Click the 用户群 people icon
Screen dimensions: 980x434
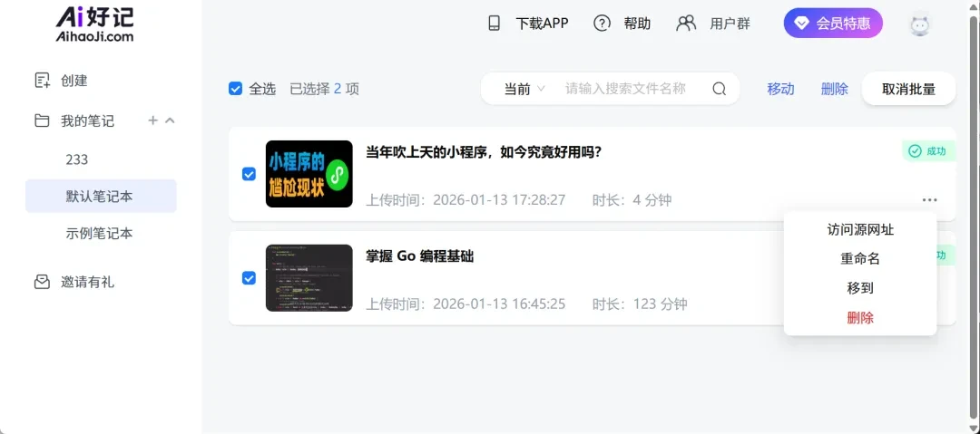click(686, 24)
